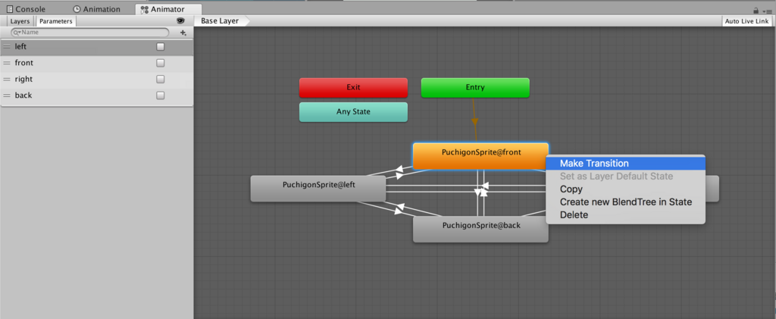Enable the right parameter checkbox

click(161, 79)
